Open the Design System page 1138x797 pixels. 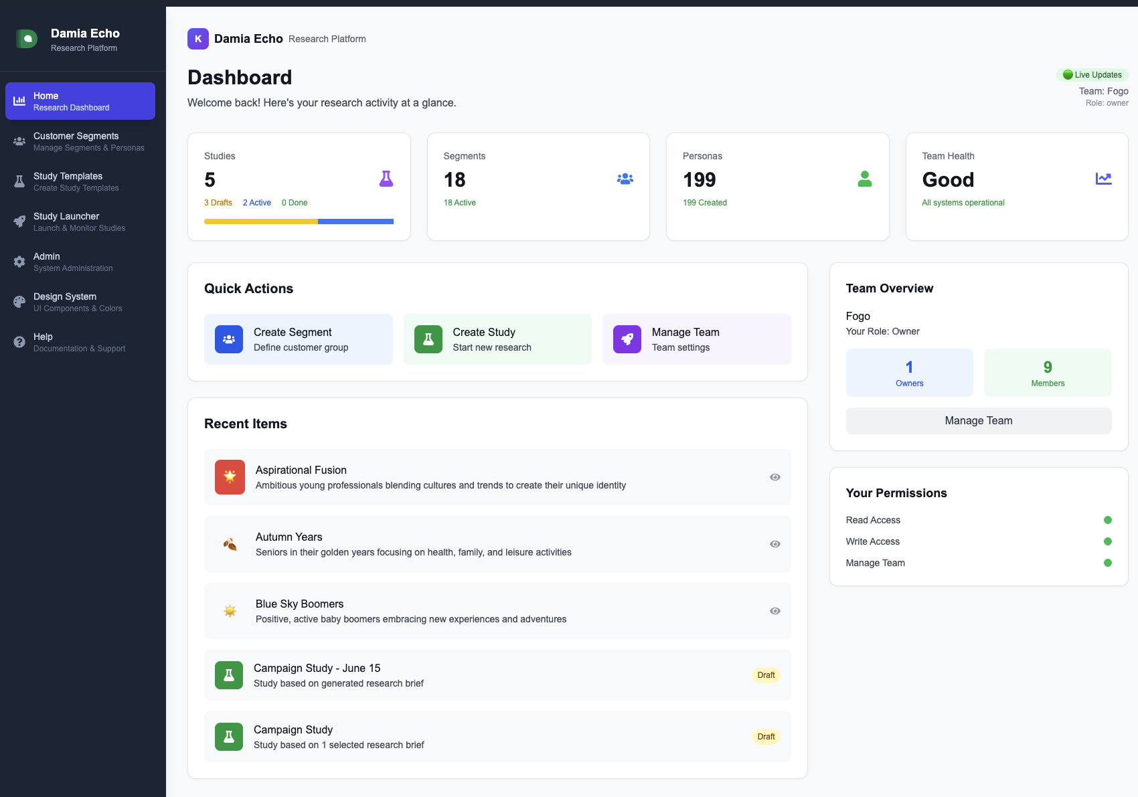point(80,302)
